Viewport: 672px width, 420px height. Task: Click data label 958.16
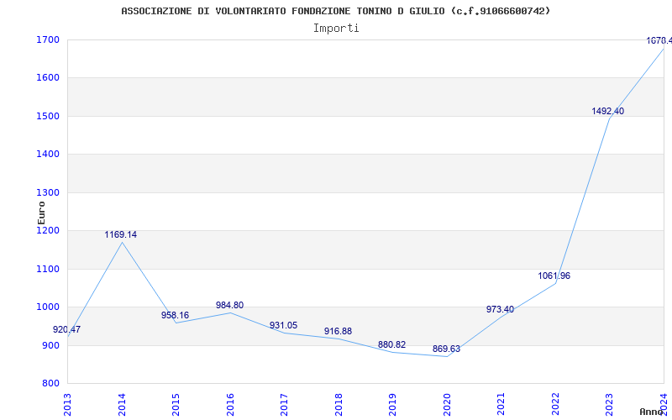coord(175,316)
